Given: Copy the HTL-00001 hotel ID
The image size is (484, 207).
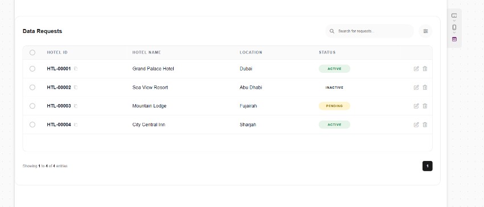Looking at the screenshot, I should tap(76, 69).
